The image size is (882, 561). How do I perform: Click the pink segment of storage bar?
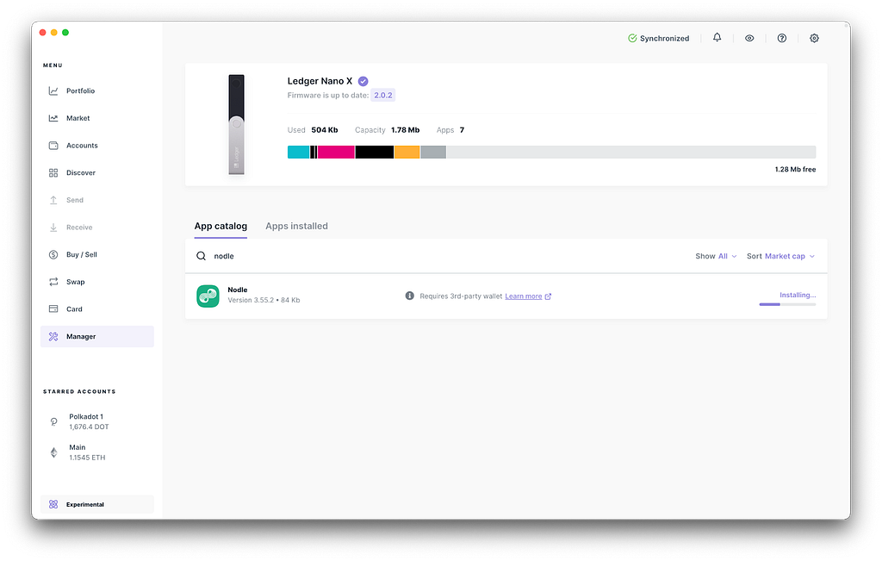pyautogui.click(x=336, y=152)
